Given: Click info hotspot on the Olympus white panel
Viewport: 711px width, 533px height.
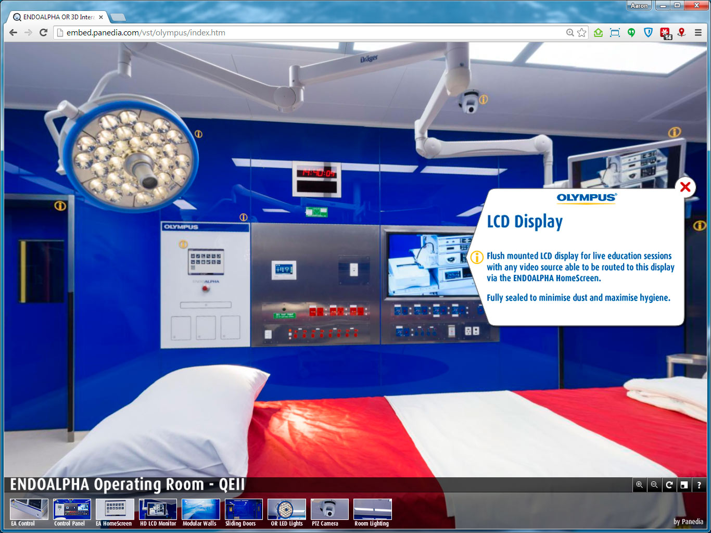Looking at the screenshot, I should (x=183, y=244).
